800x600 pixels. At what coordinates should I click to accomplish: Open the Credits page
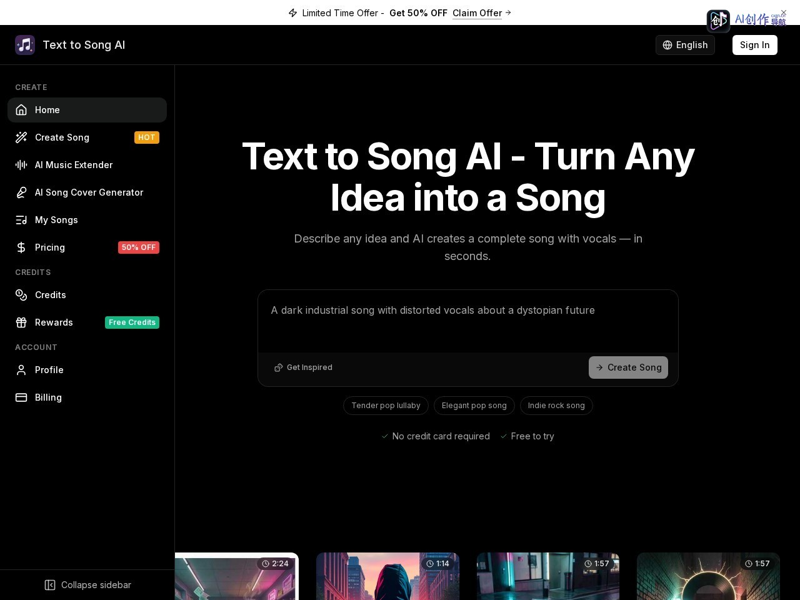[x=87, y=295]
